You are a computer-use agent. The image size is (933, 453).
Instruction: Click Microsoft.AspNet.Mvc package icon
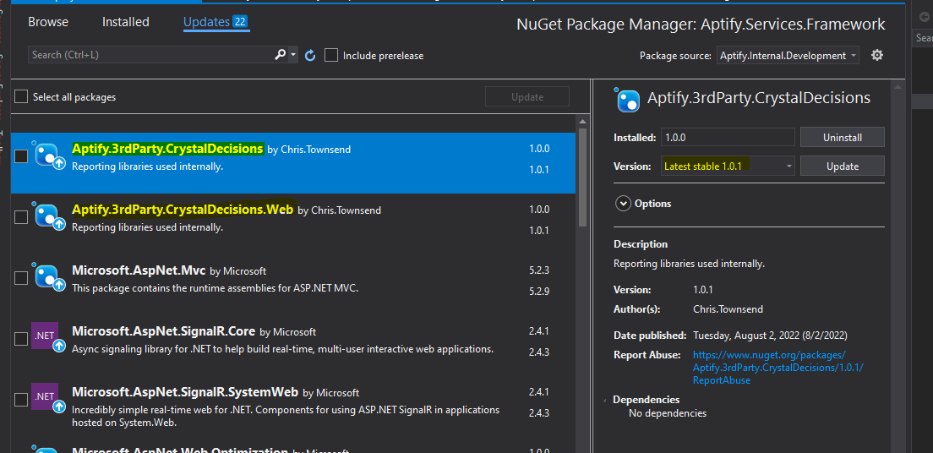47,277
